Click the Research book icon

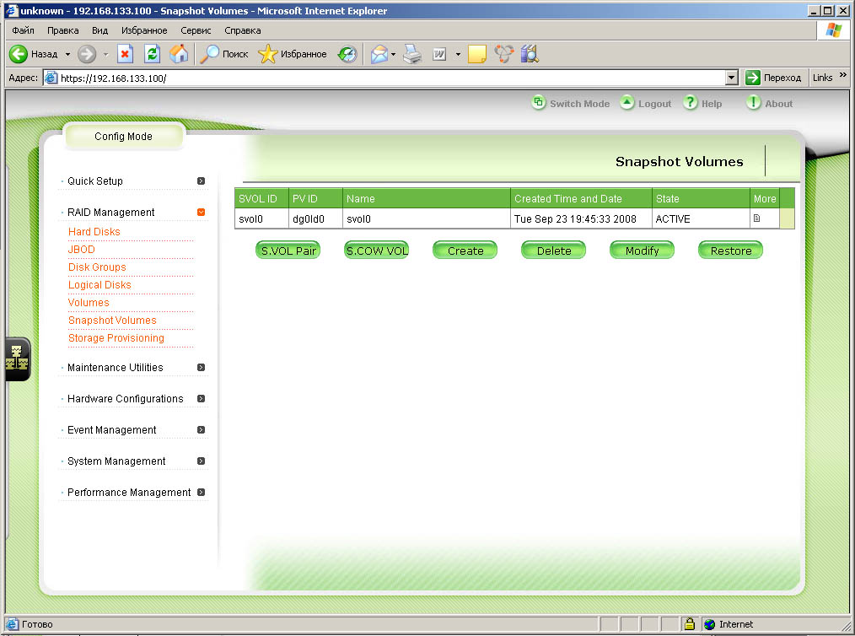[530, 54]
